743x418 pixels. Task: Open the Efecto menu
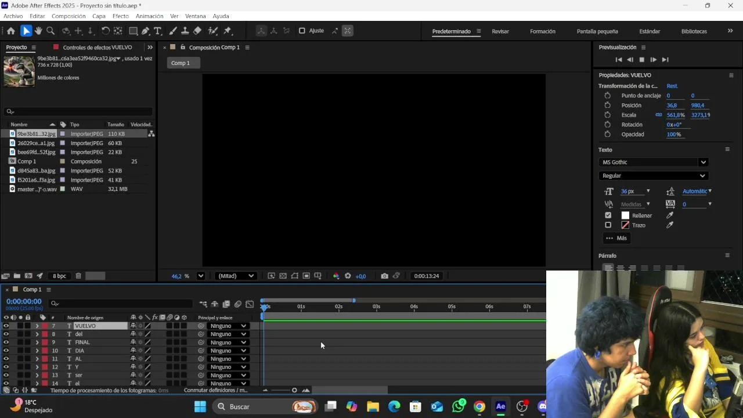(121, 16)
